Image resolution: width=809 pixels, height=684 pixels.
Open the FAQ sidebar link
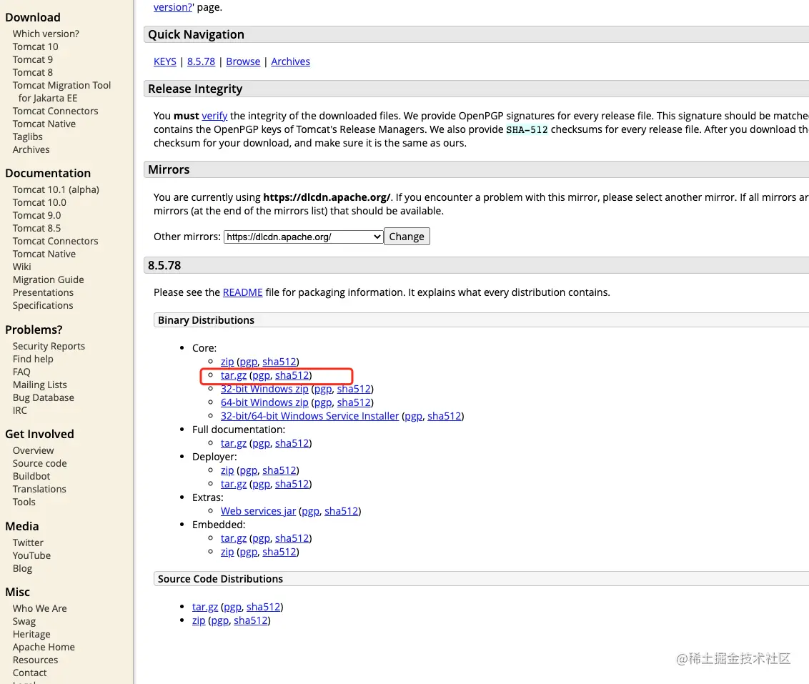tap(21, 372)
